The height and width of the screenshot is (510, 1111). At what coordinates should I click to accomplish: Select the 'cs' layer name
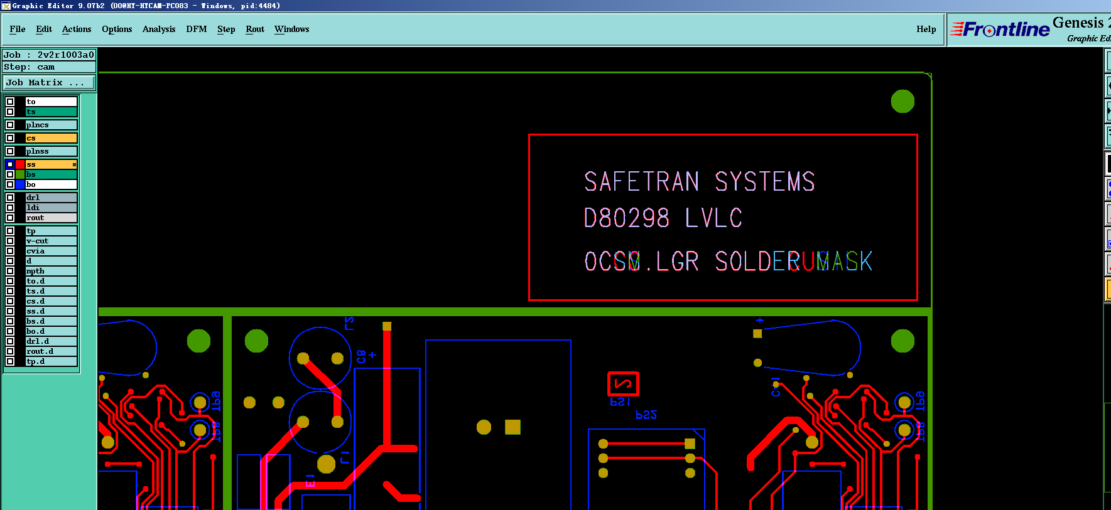coord(51,138)
